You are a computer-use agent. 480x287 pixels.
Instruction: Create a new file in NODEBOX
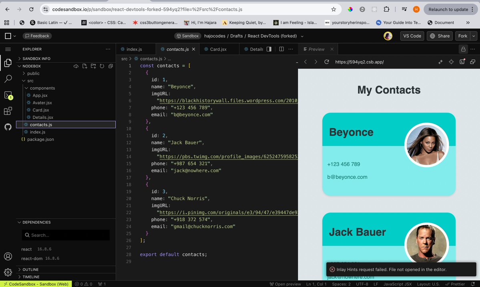(84, 66)
